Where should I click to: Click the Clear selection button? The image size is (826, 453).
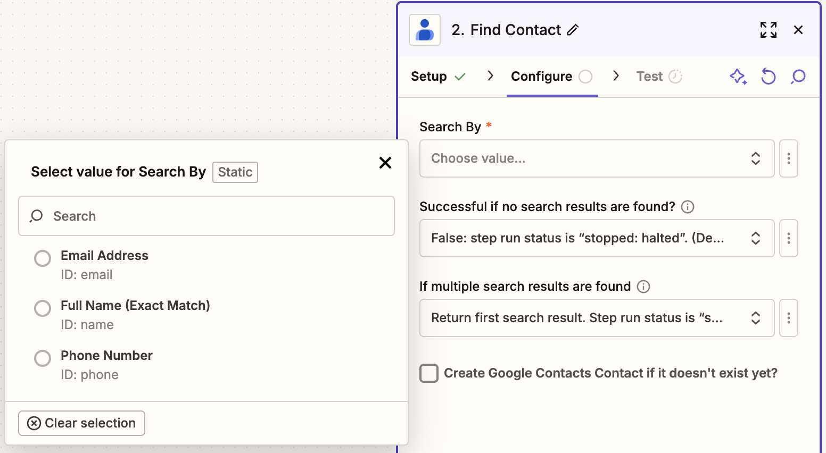(x=81, y=423)
